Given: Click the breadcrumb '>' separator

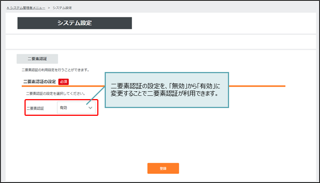Looking at the screenshot, I should coord(49,8).
